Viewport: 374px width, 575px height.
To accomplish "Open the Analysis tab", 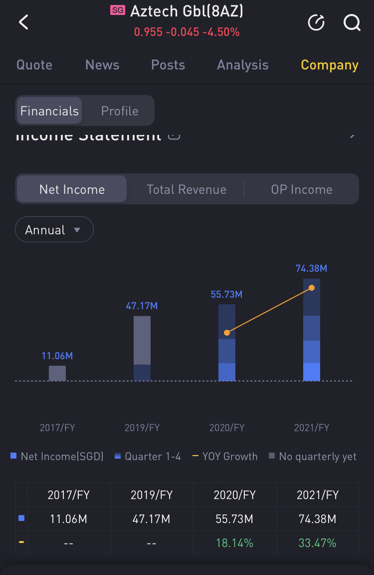I will (243, 65).
